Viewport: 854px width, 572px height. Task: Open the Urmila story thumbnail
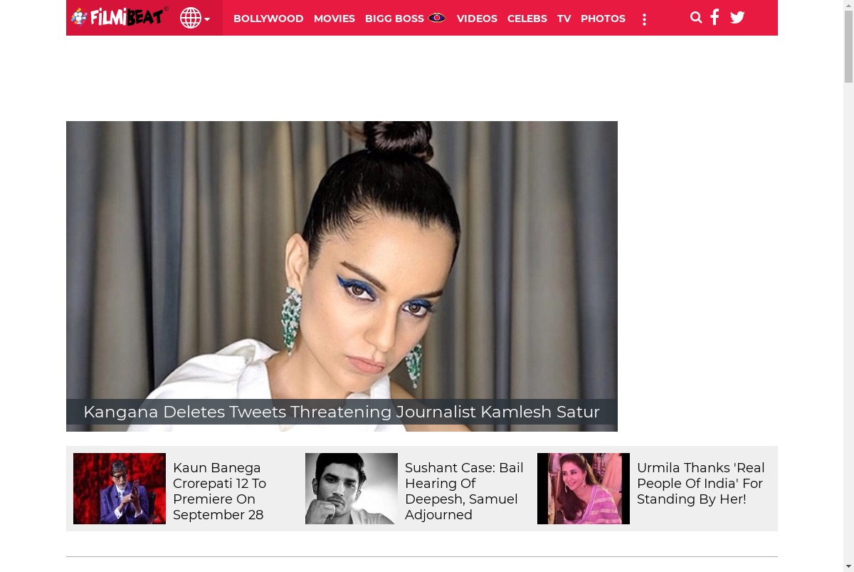pyautogui.click(x=584, y=489)
